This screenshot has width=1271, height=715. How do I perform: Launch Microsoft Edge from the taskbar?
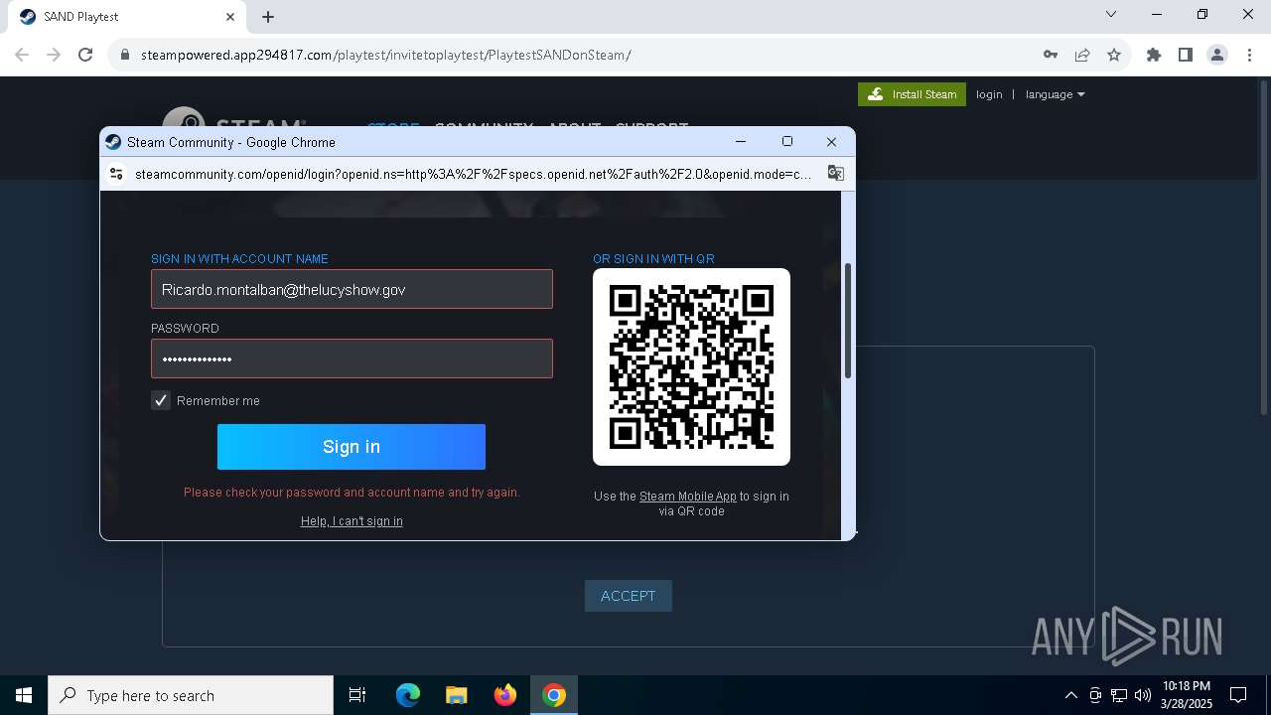pyautogui.click(x=408, y=695)
